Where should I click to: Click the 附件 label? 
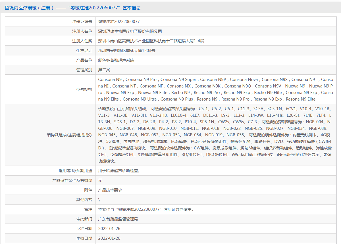click(x=88, y=190)
